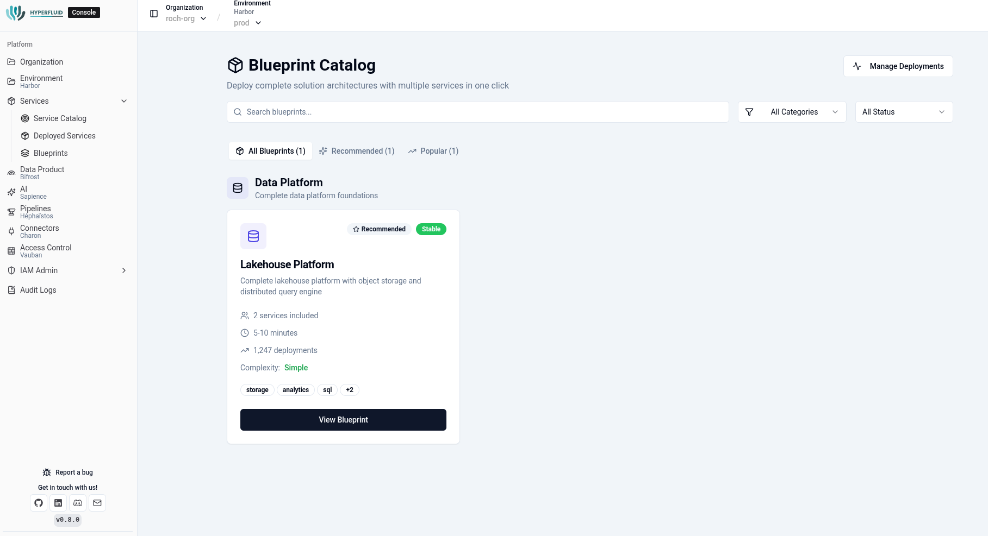Open Vauban Access Control settings
The width and height of the screenshot is (988, 536).
click(45, 250)
